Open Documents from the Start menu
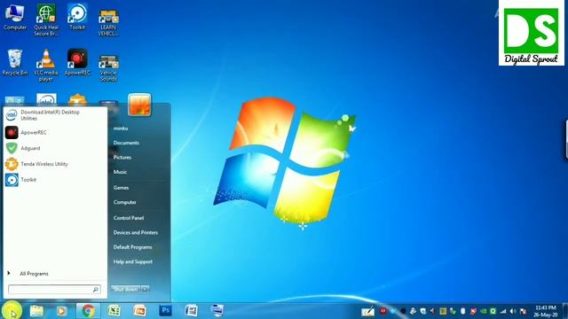Image resolution: width=568 pixels, height=319 pixels. [x=126, y=143]
